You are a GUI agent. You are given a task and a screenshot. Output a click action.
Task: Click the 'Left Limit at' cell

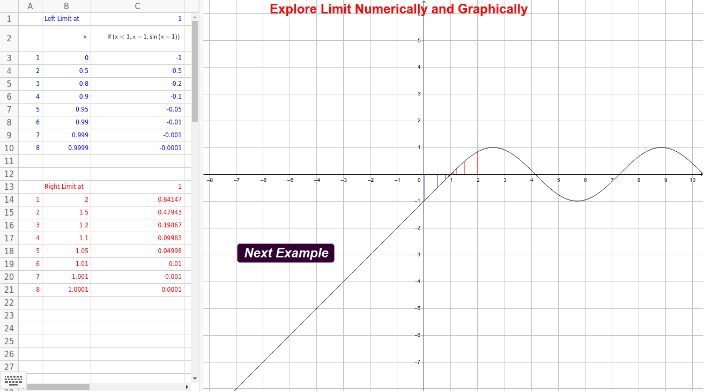coord(66,19)
